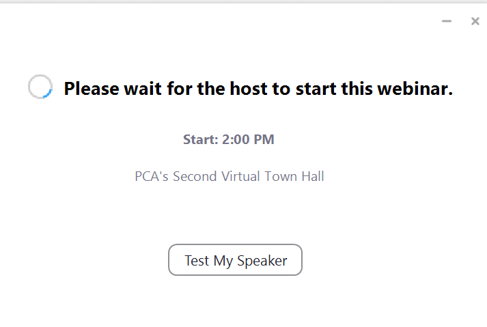Click the blue arc on the spinner

48,94
